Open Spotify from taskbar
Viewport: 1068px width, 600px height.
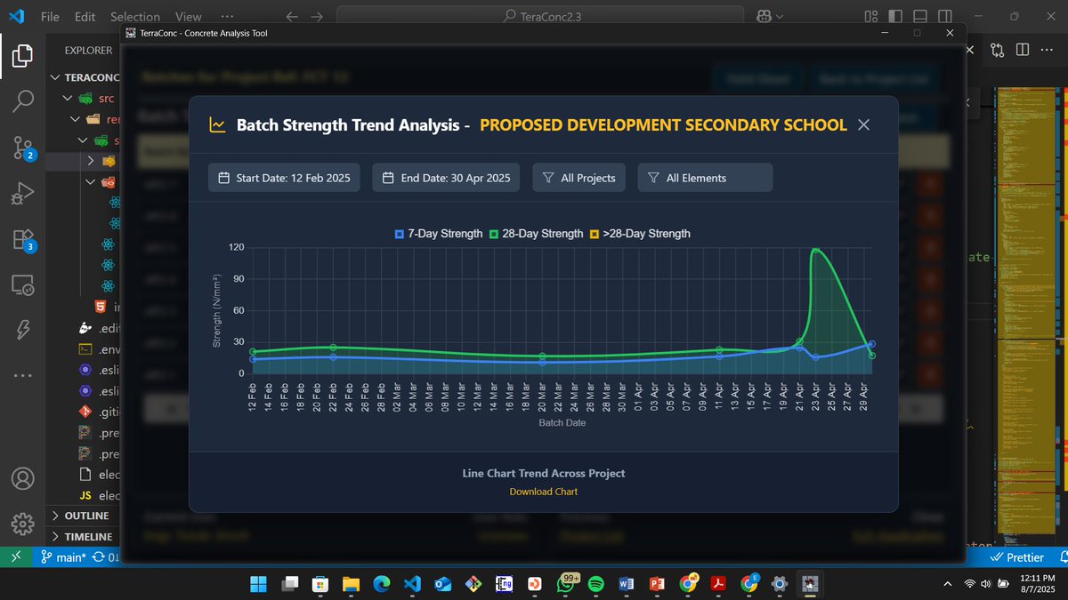596,584
